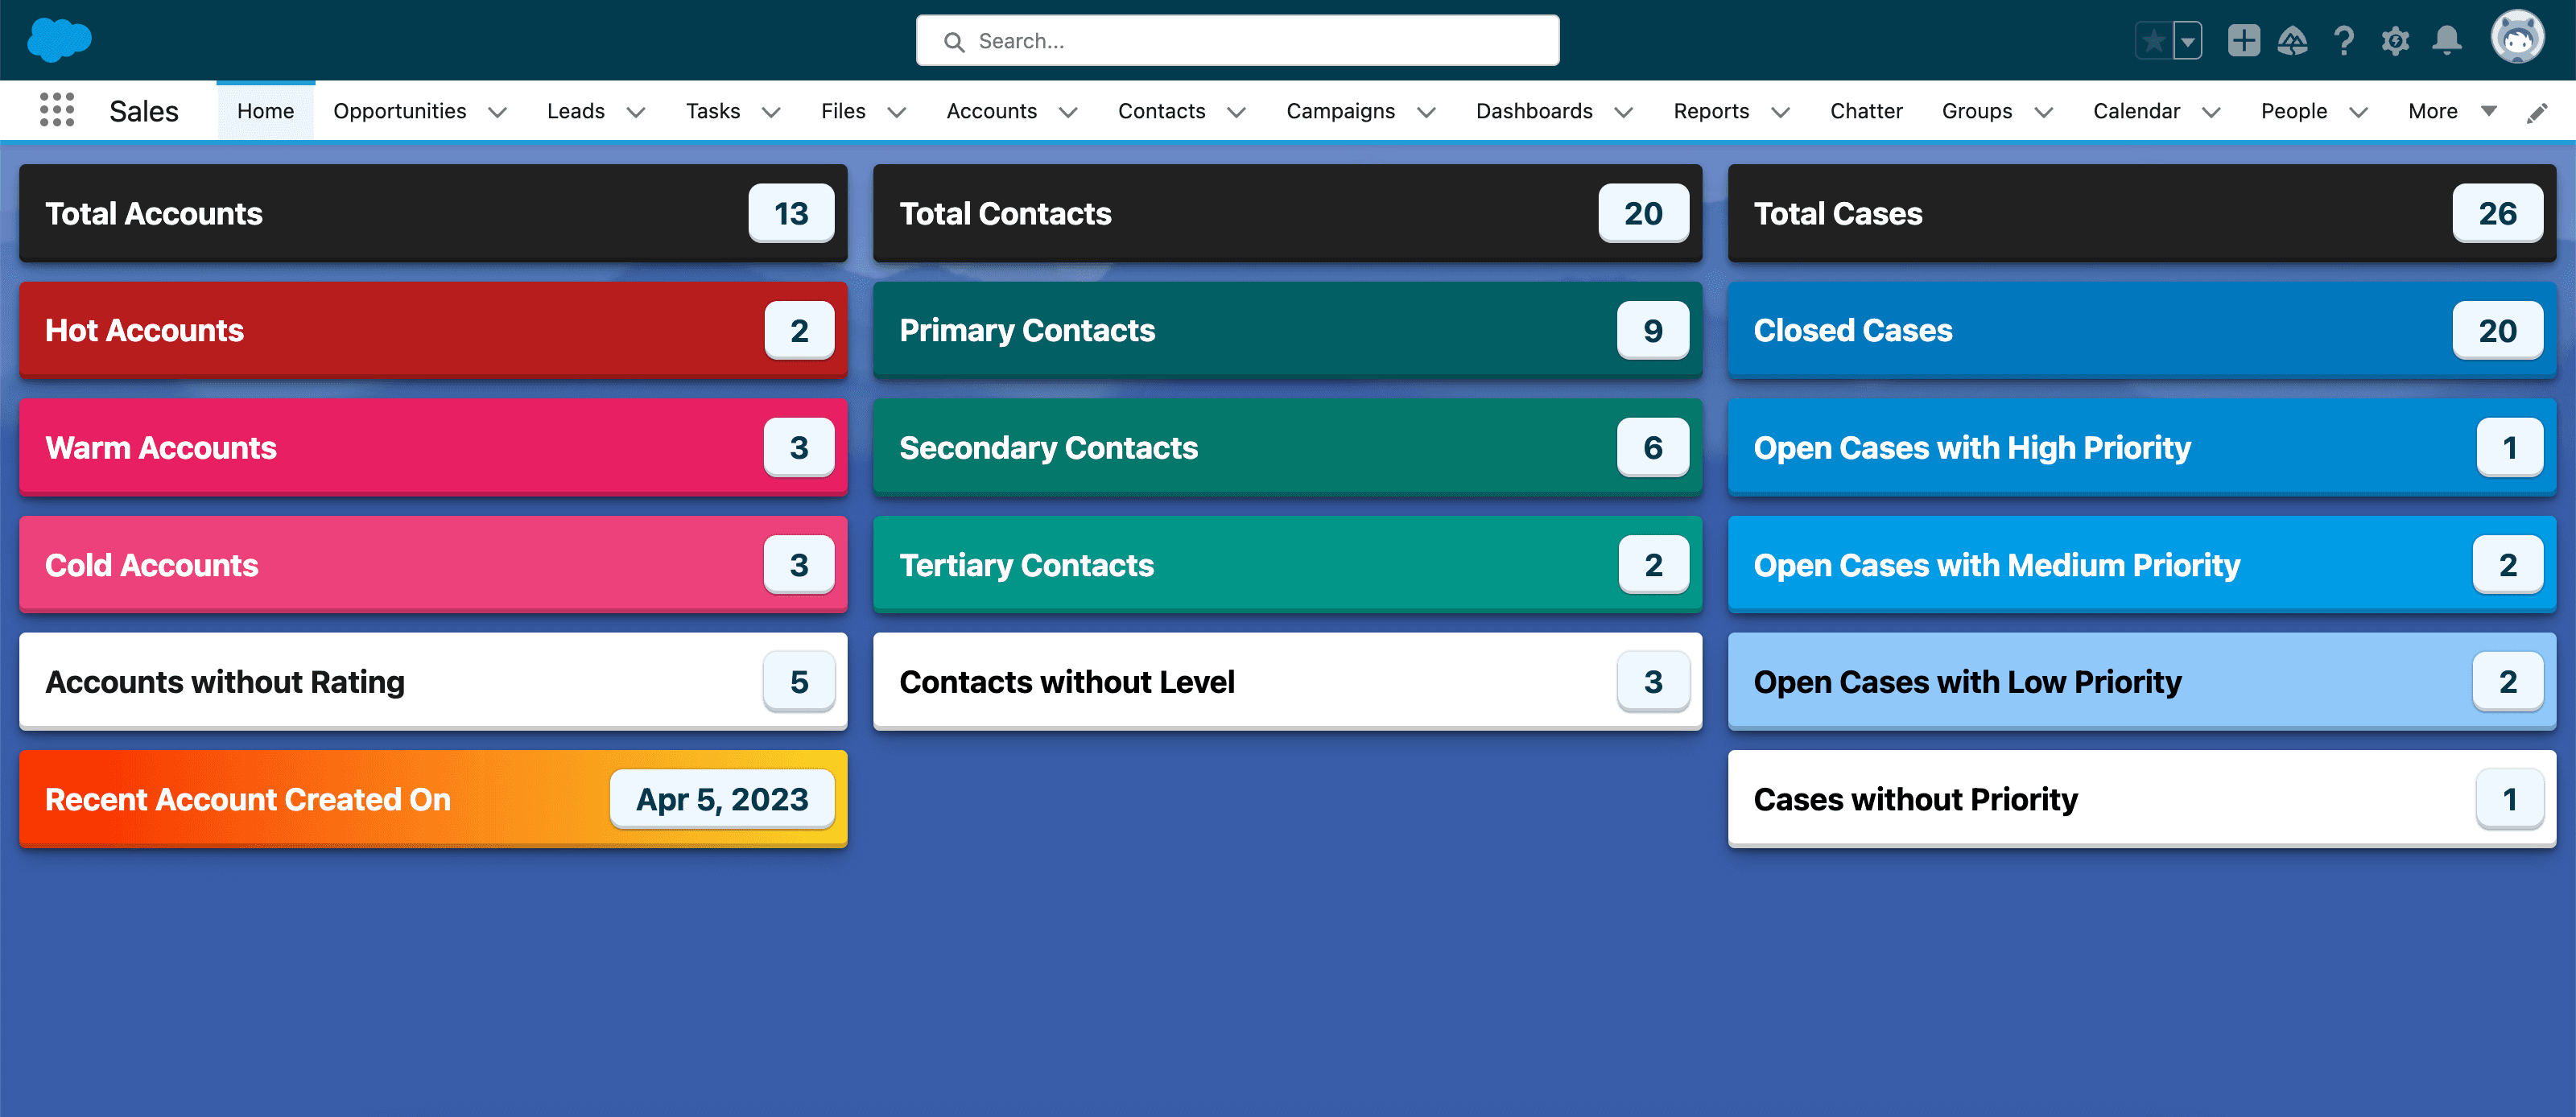Open Trailhead guidance icon
2576x1117 pixels.
coord(2292,41)
